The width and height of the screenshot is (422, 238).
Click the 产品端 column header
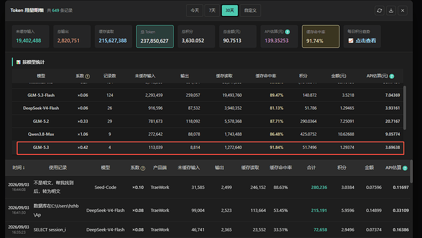tap(160, 168)
